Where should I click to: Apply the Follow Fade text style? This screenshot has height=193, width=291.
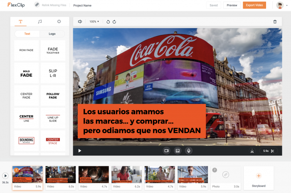pyautogui.click(x=53, y=96)
